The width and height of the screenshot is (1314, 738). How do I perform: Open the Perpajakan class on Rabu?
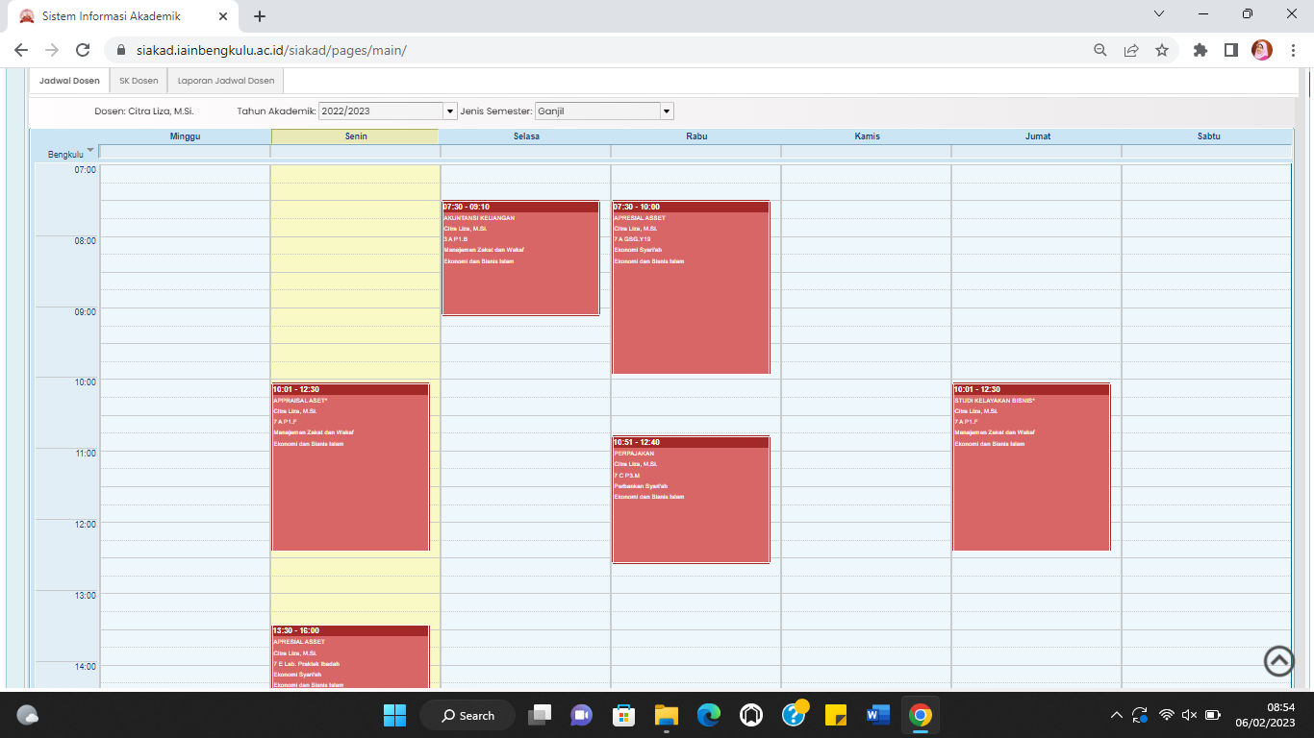tap(691, 502)
